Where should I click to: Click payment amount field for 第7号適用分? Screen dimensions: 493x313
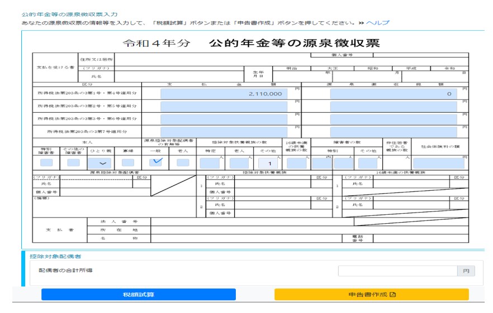[x=224, y=132]
